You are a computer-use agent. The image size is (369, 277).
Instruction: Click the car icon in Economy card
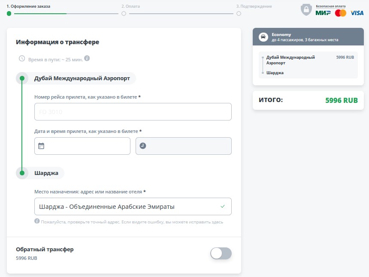tap(263, 37)
